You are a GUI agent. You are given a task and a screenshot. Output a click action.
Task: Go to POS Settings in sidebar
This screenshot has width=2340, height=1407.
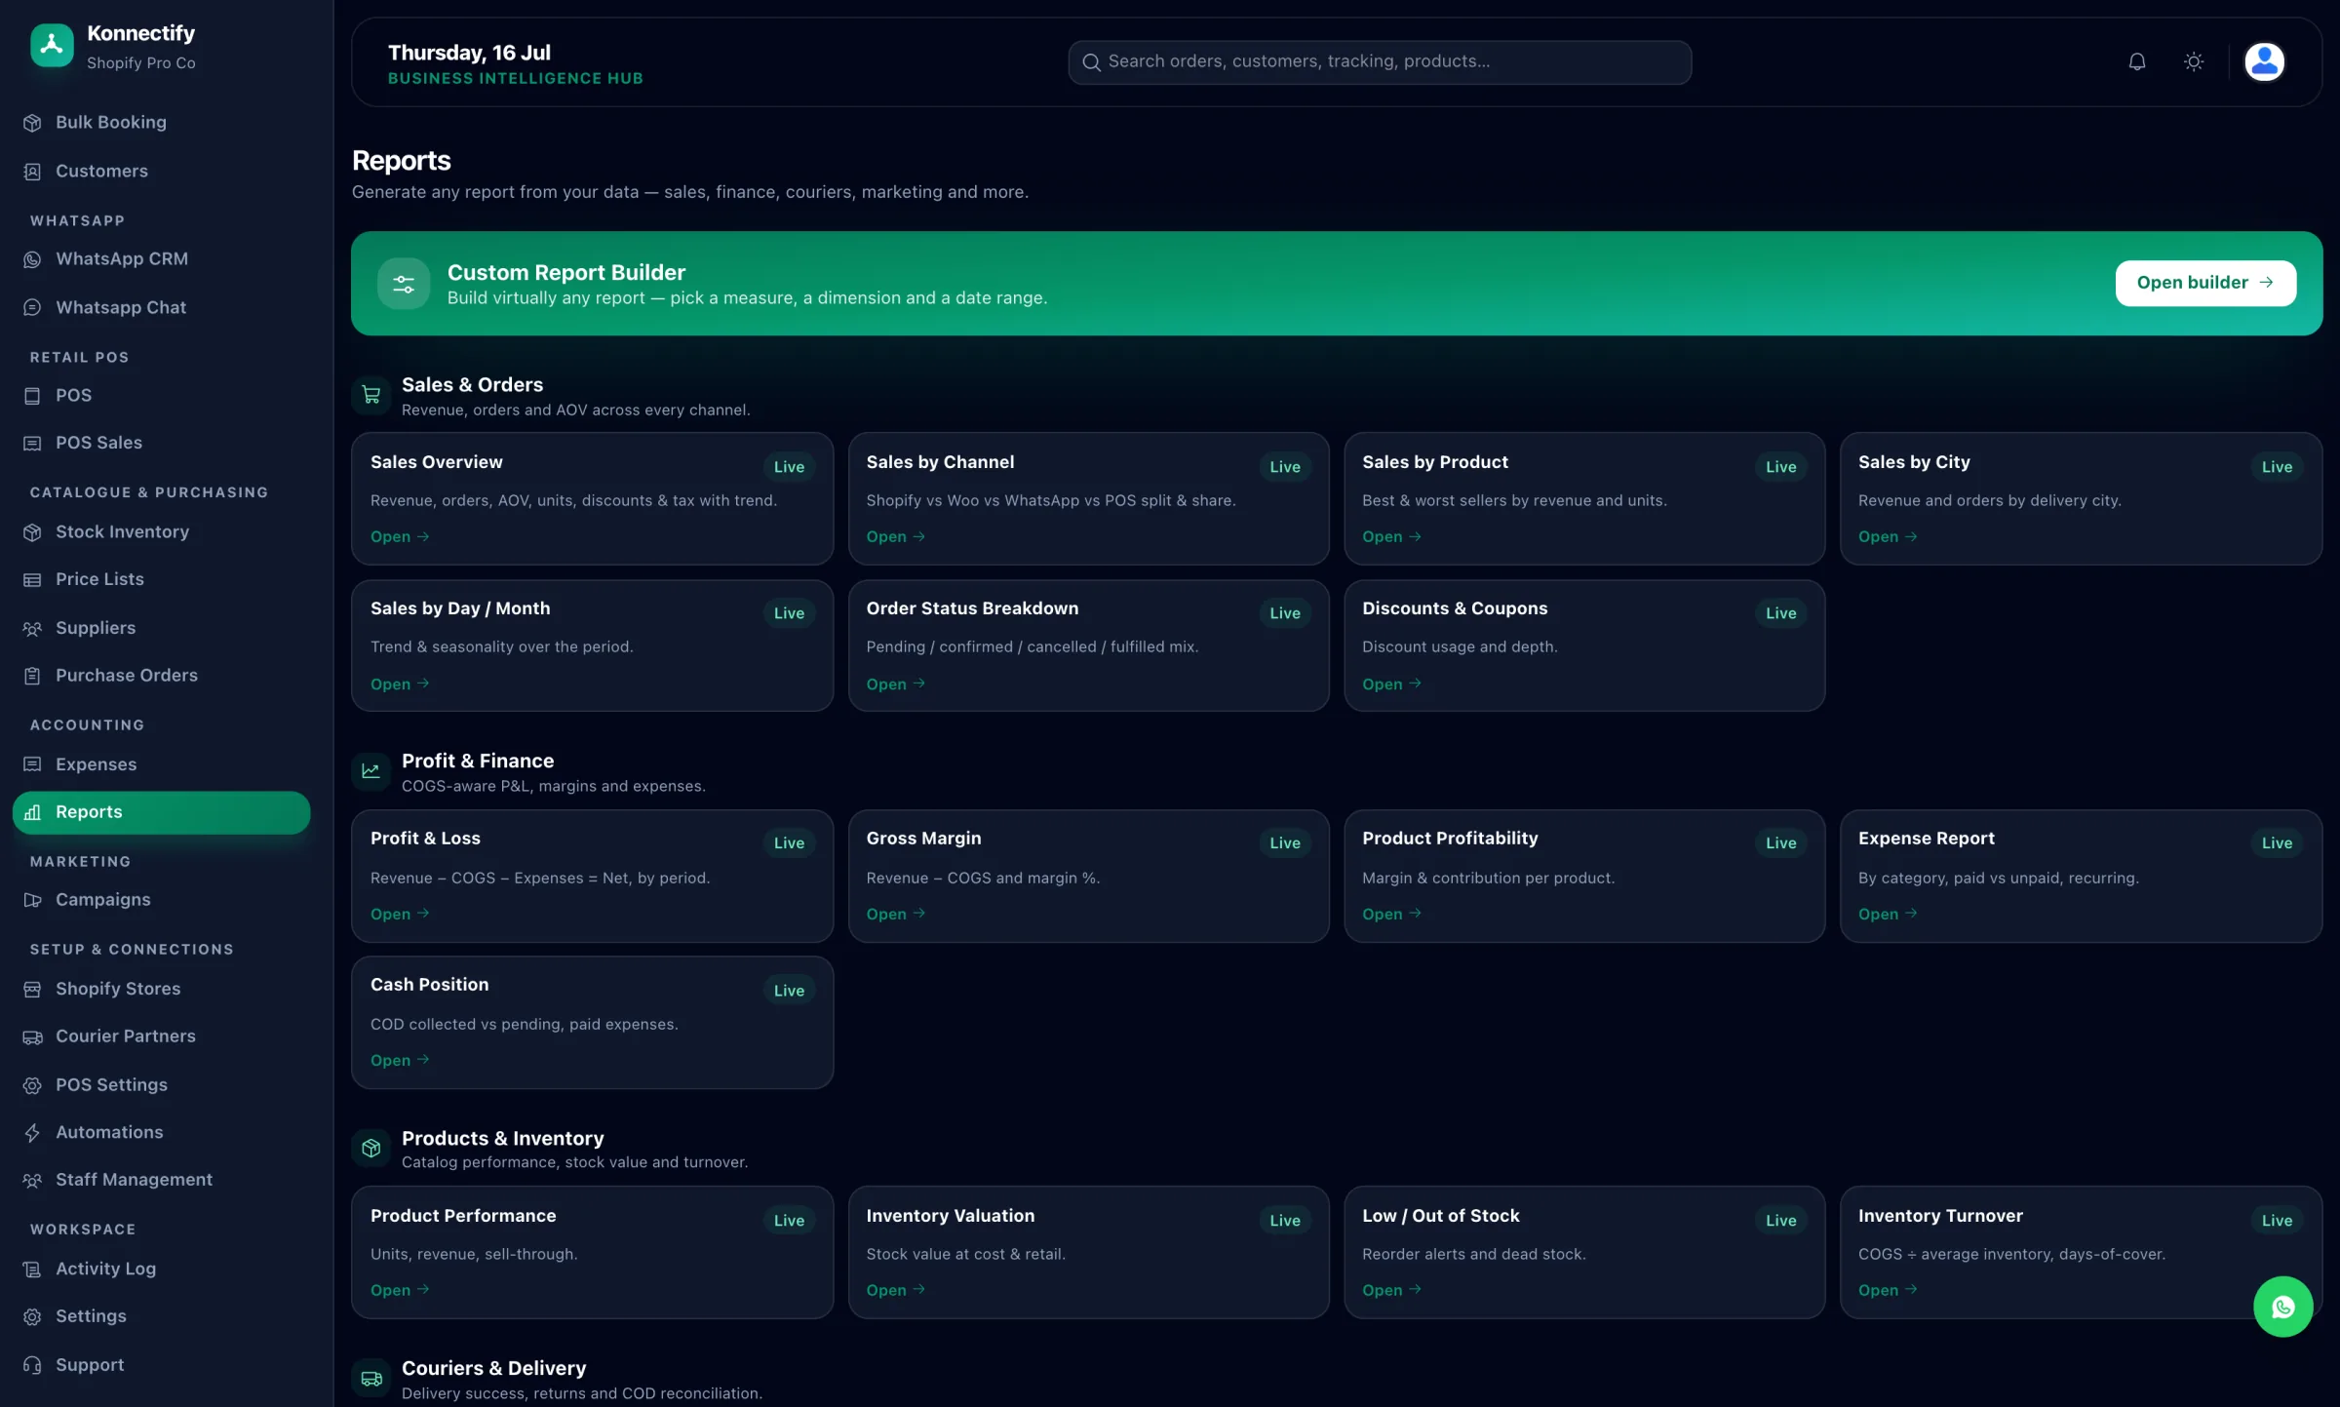(161, 1085)
